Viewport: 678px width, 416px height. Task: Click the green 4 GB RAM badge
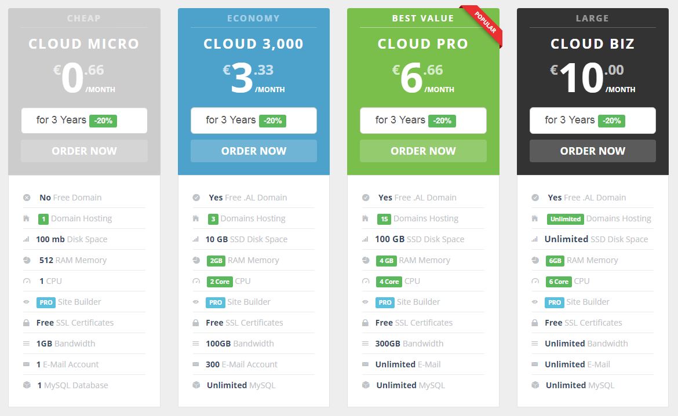click(x=386, y=261)
